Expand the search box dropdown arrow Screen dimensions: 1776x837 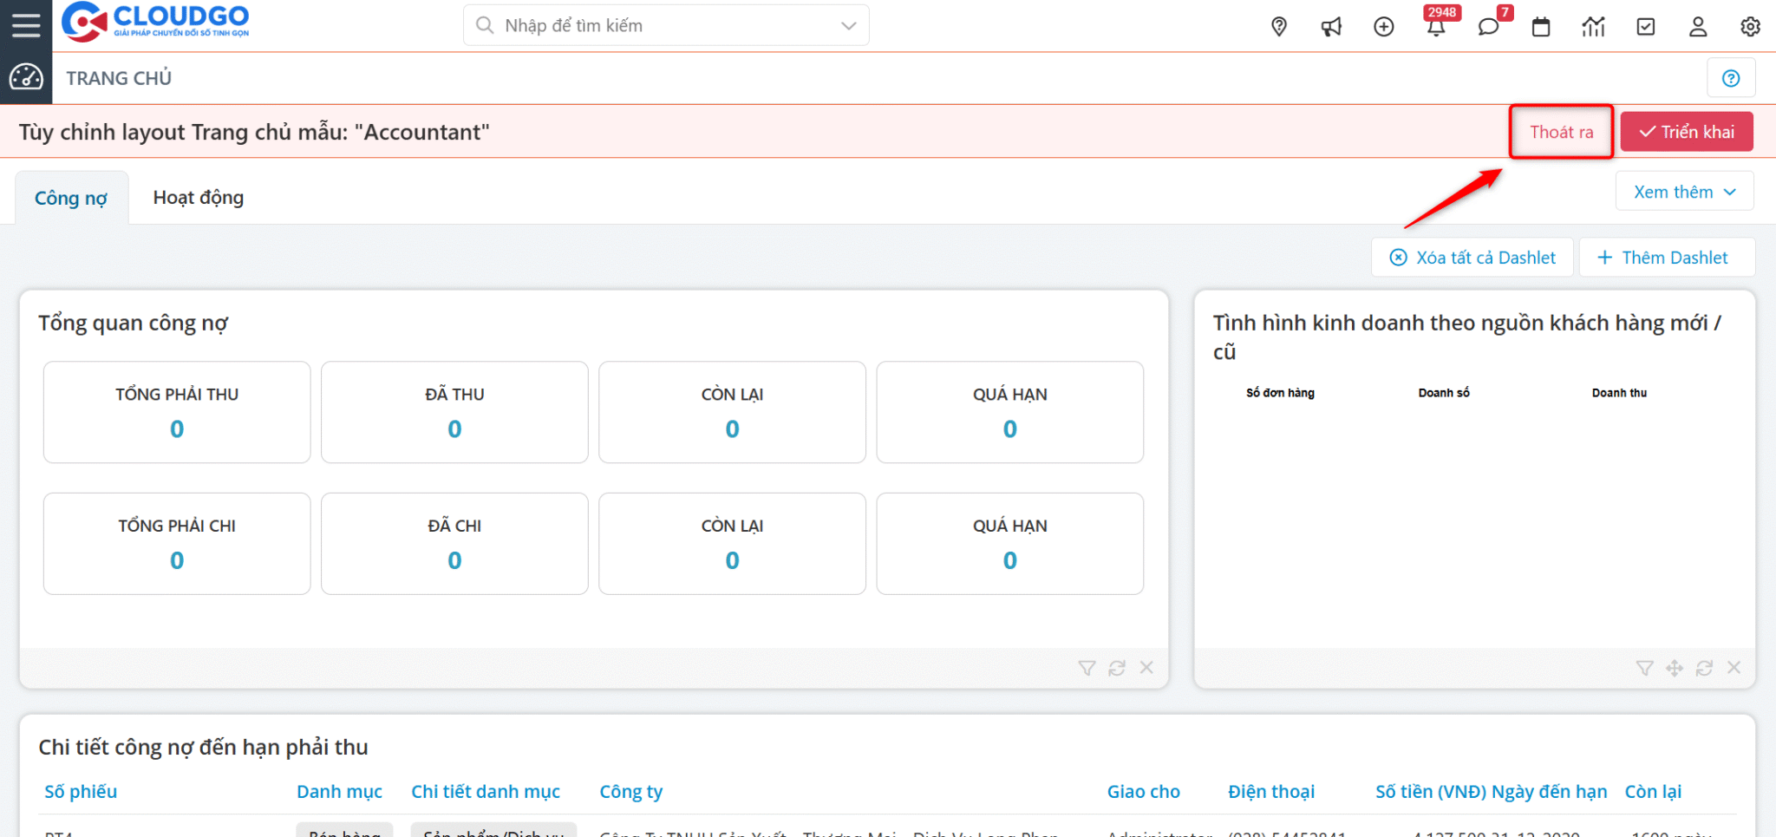(849, 26)
